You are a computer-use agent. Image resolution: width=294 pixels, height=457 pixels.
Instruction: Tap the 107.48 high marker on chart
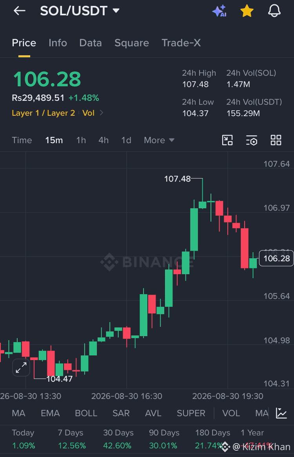click(x=178, y=178)
